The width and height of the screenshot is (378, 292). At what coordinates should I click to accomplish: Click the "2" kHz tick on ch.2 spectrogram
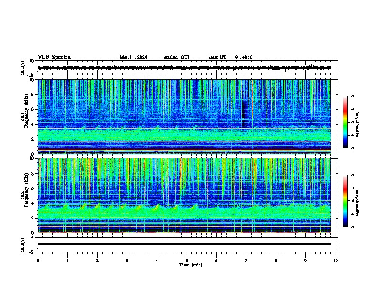(33, 218)
